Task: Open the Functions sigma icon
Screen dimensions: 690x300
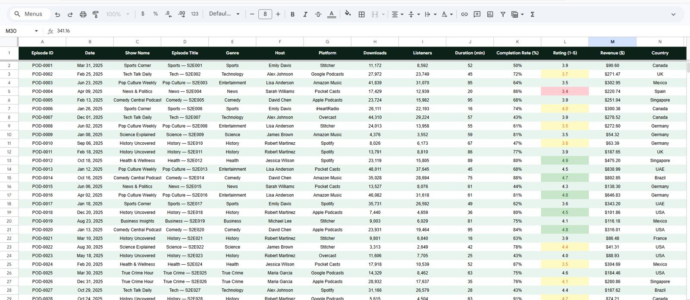Action: pos(532,14)
